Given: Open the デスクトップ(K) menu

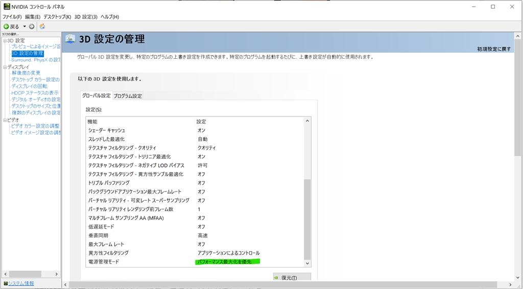Looking at the screenshot, I should (x=57, y=17).
